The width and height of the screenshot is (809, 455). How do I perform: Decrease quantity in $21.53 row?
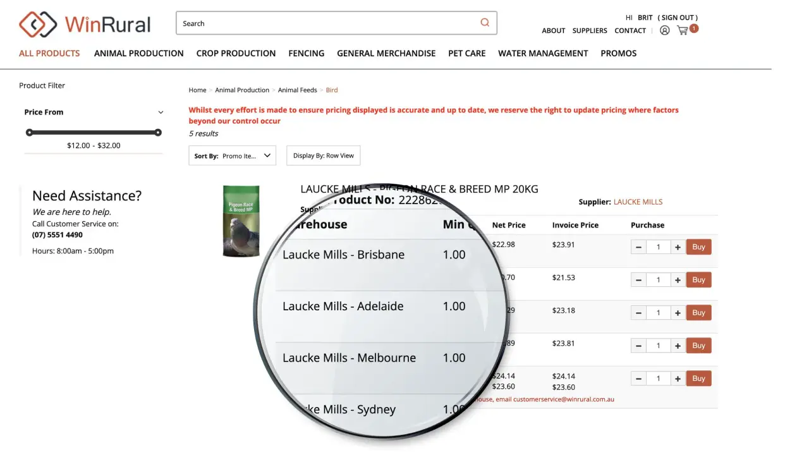(x=638, y=280)
